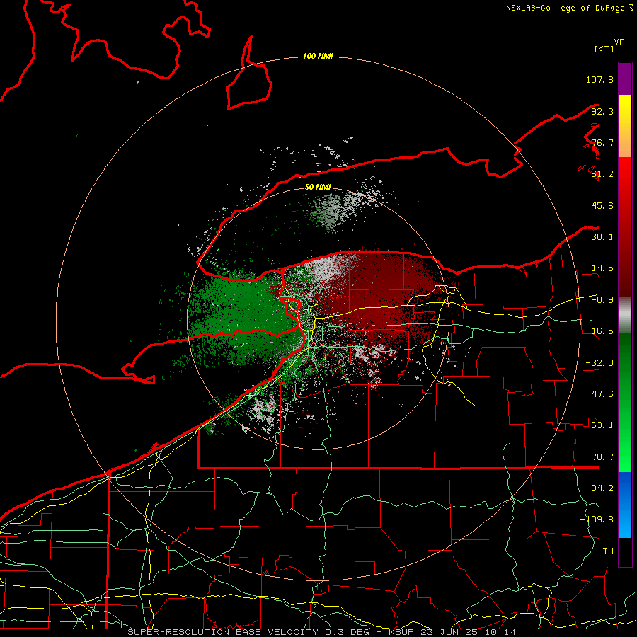
Task: Click the -94.2 legend value
Action: 599,488
